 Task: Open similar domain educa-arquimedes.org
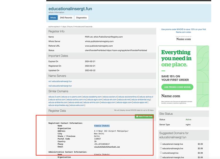tap(58, 105)
